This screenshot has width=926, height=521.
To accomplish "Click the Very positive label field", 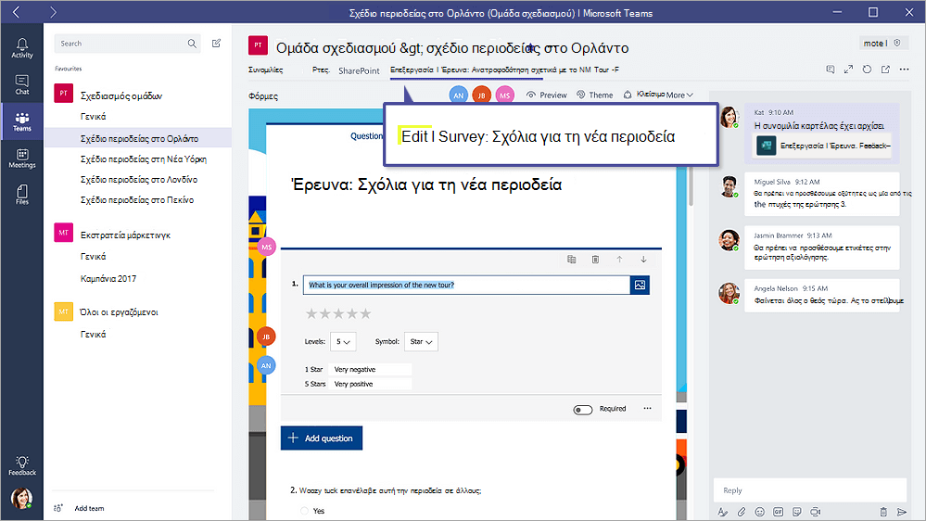I will coord(370,384).
